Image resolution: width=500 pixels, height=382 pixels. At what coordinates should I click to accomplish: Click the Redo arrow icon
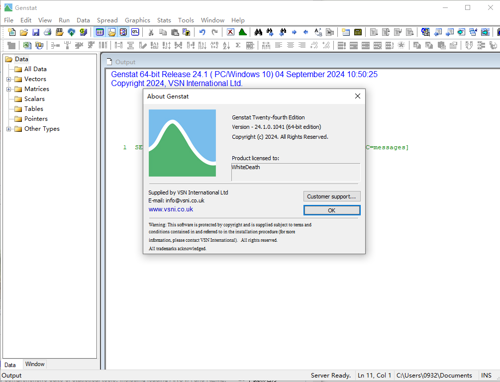pyautogui.click(x=214, y=32)
